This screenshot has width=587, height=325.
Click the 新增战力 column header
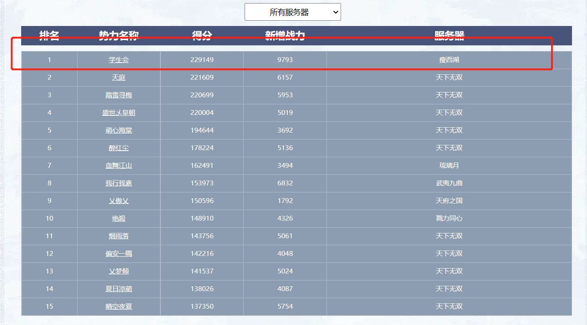tap(285, 36)
